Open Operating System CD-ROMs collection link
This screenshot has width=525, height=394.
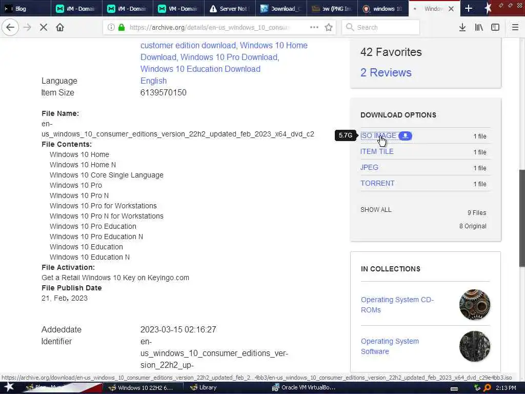397,305
